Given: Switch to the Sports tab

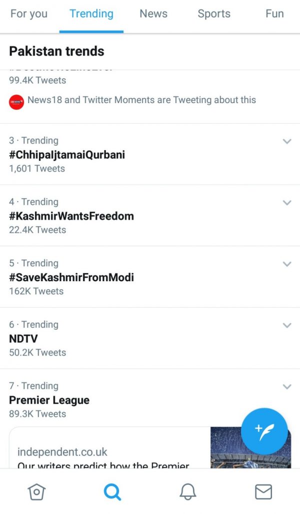Looking at the screenshot, I should coord(214,14).
